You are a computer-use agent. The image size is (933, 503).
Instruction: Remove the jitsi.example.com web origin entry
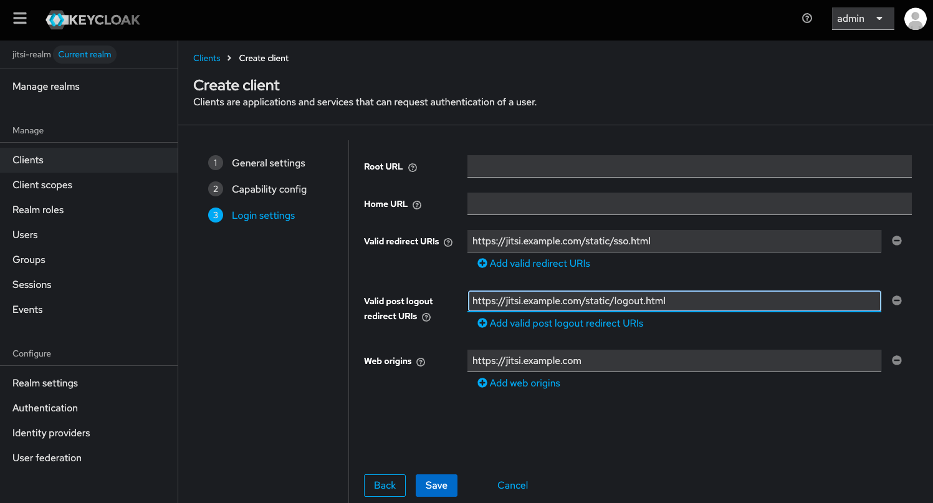point(896,360)
